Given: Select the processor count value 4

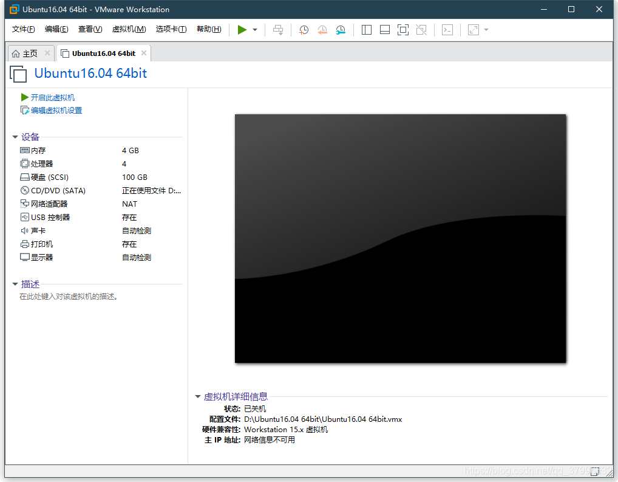Looking at the screenshot, I should click(124, 164).
